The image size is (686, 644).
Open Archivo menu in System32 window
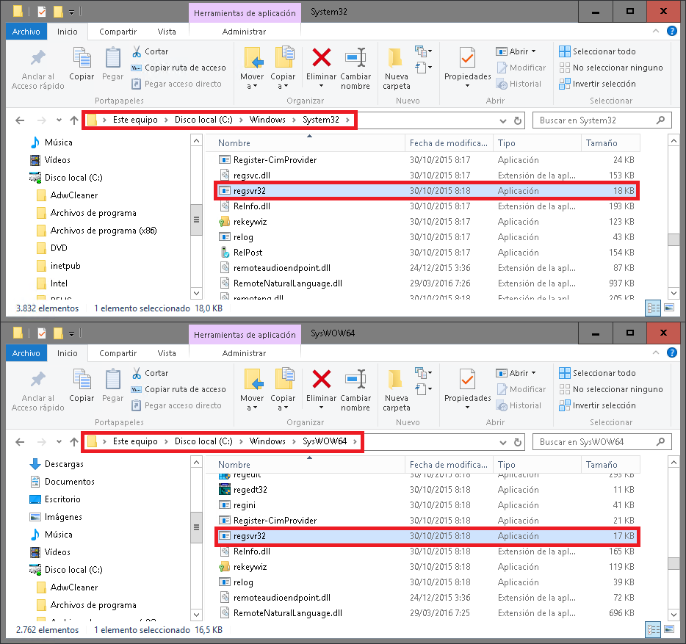pyautogui.click(x=26, y=32)
